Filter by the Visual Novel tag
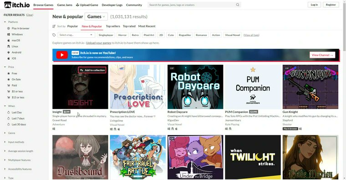The image size is (346, 180). point(232,35)
